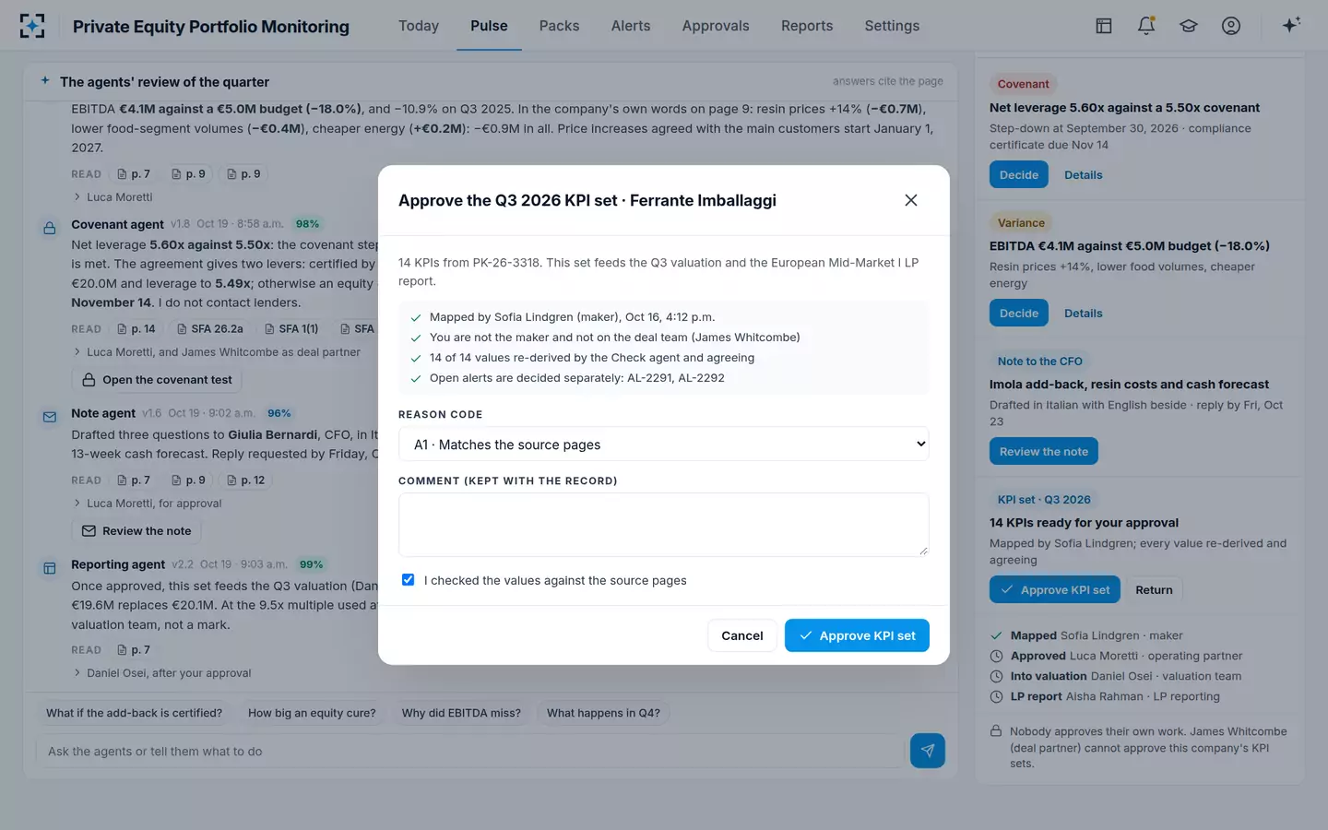The image size is (1328, 830).
Task: Click Approve KPI set in the dialog
Action: [857, 635]
